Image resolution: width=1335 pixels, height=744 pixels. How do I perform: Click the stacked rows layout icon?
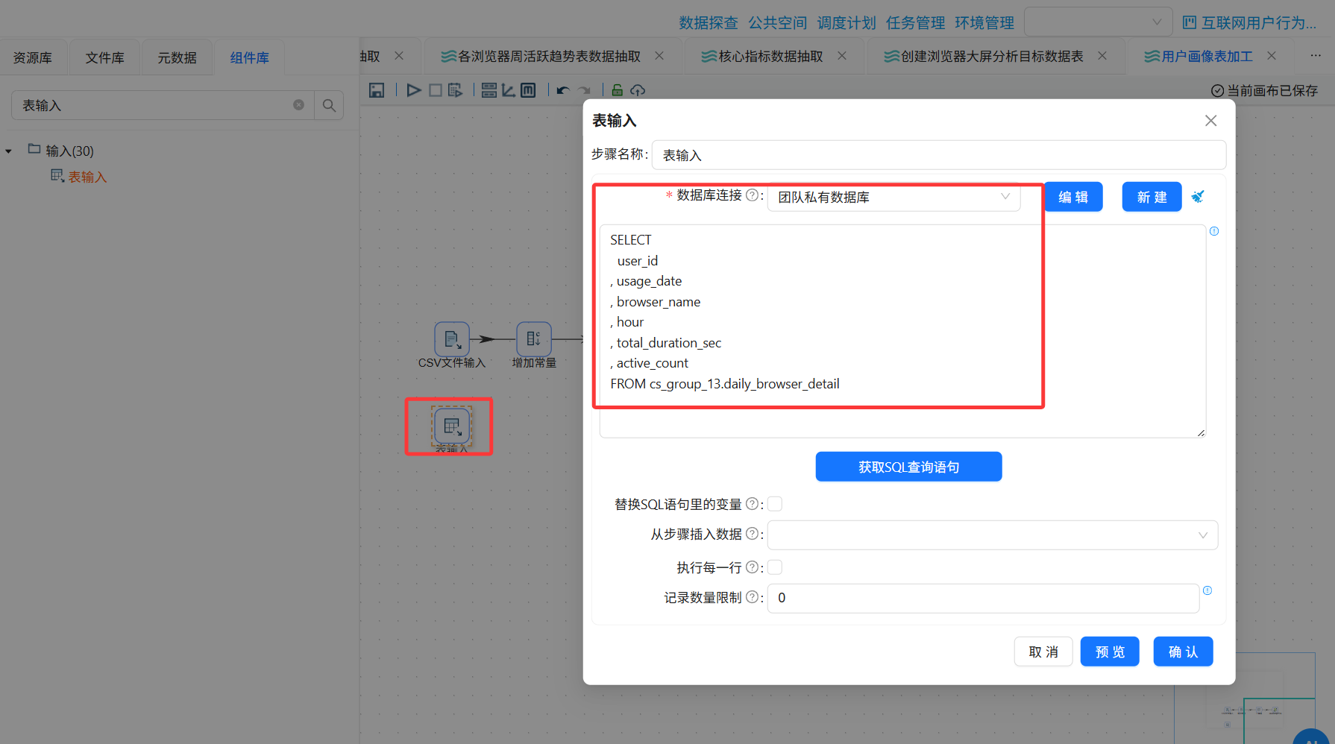pyautogui.click(x=489, y=90)
